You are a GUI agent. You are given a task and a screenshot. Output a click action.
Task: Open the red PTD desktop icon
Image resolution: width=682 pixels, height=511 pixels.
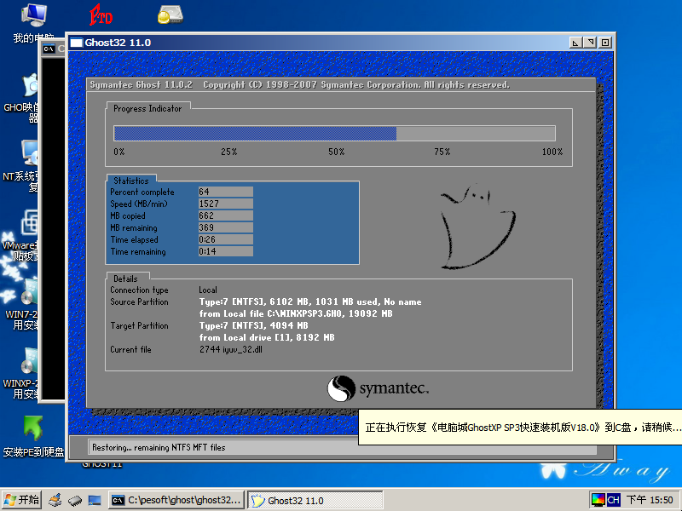coord(101,15)
